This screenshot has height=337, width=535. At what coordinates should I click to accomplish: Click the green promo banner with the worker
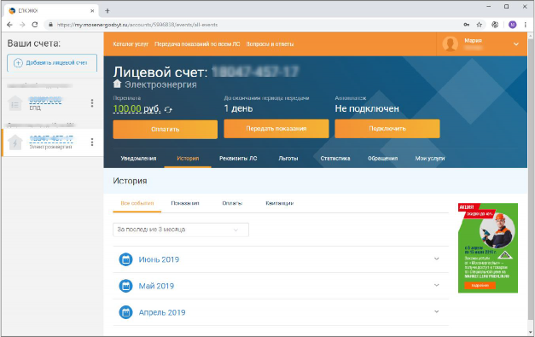488,248
